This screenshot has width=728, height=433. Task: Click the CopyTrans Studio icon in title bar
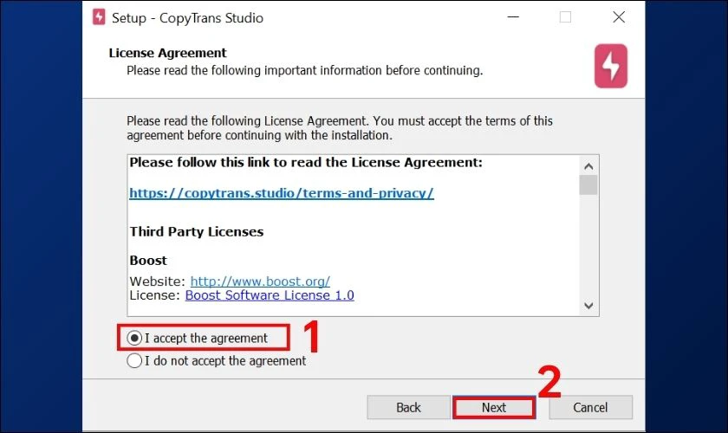[99, 17]
